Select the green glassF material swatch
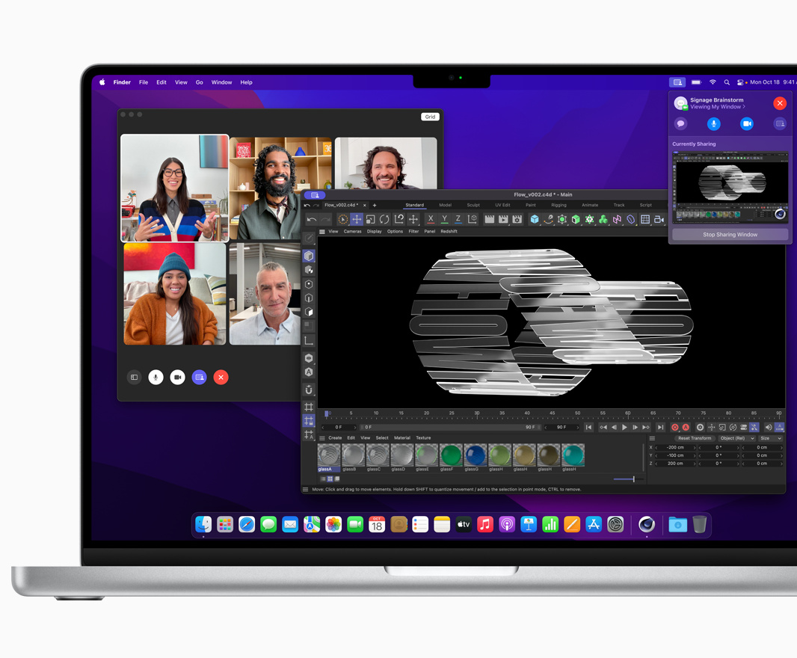 coord(451,455)
